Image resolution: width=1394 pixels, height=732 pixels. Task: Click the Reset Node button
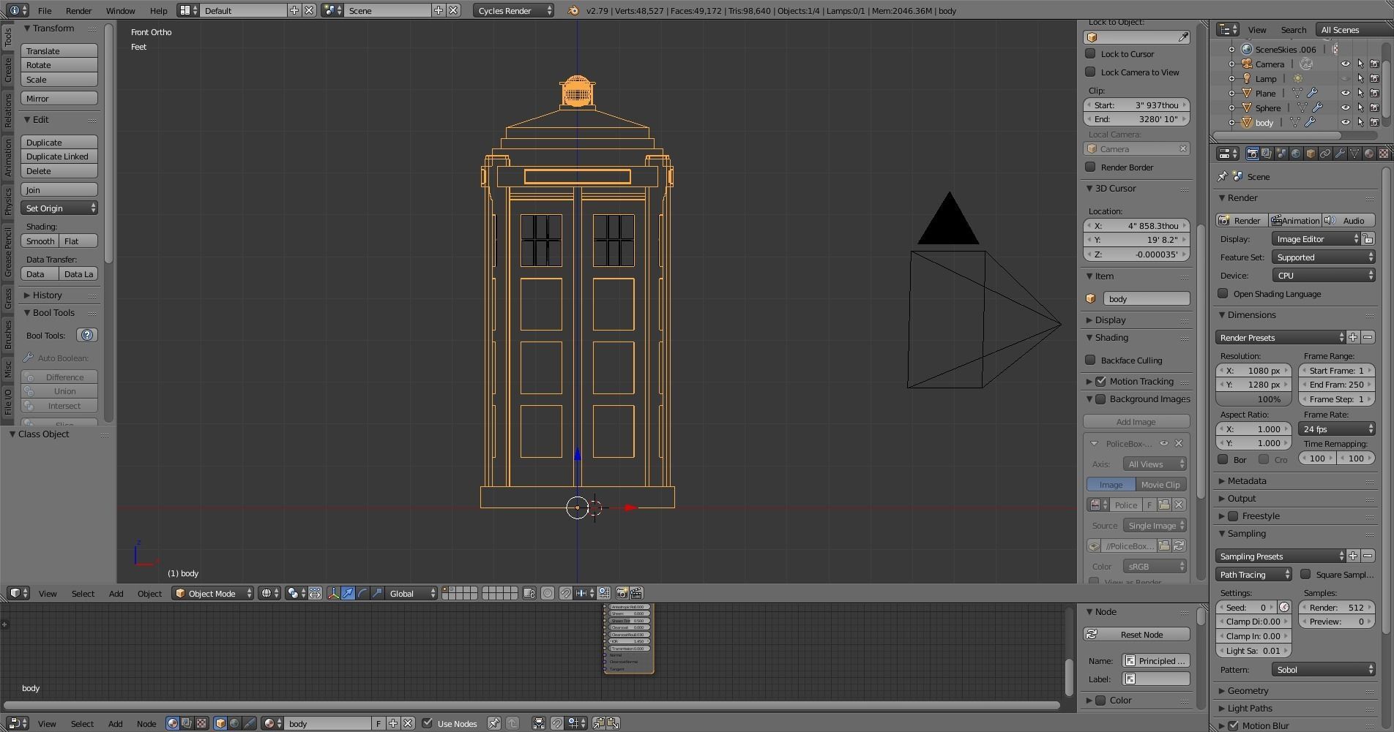click(1136, 635)
